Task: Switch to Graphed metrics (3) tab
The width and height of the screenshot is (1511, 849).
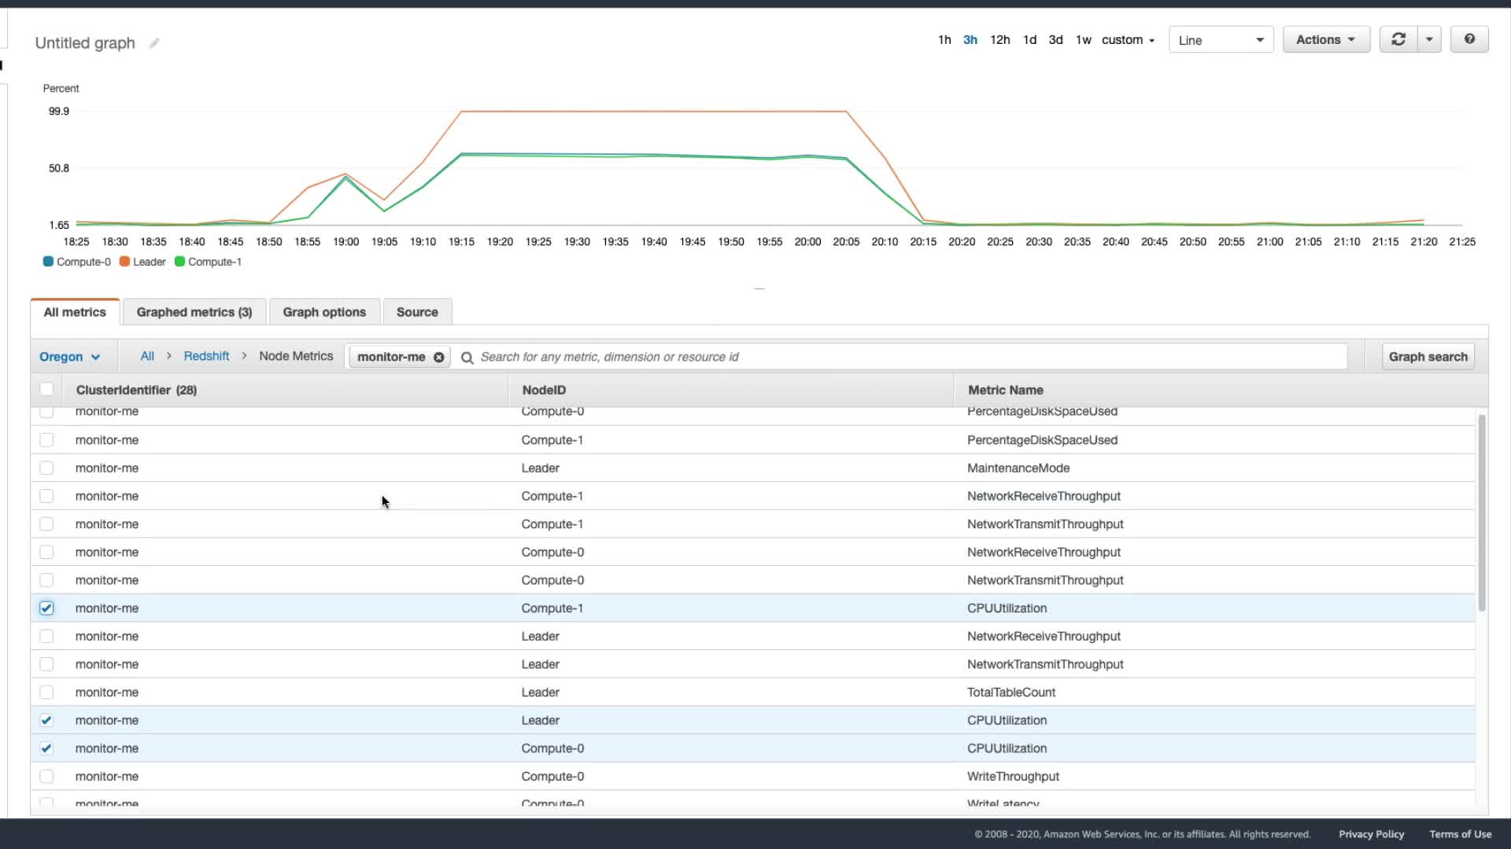Action: coord(194,312)
